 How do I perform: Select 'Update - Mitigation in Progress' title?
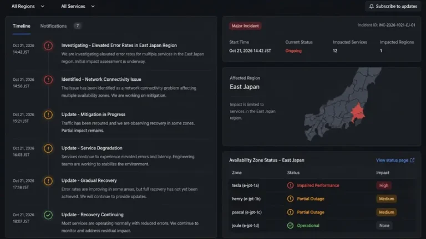93,115
